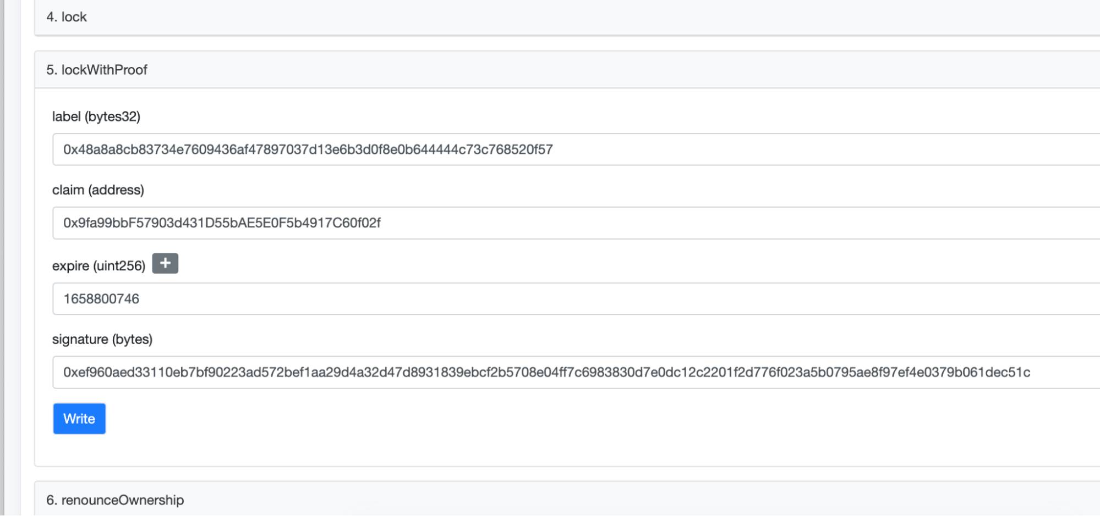Click the plus icon beside expire (uint256)

pos(165,264)
